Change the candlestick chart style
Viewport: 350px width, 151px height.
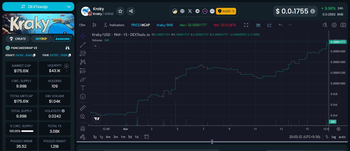(94, 25)
